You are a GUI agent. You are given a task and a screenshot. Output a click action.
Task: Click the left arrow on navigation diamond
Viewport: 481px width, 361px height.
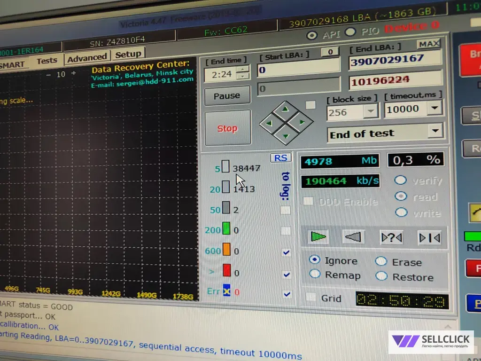pos(270,124)
